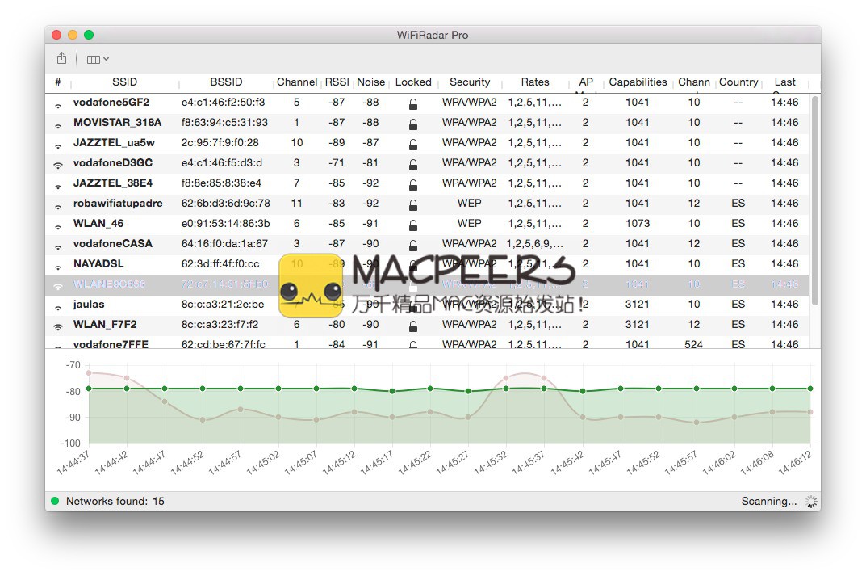The image size is (866, 576).
Task: Select the vodafoneD3GC network name
Action: 113,162
